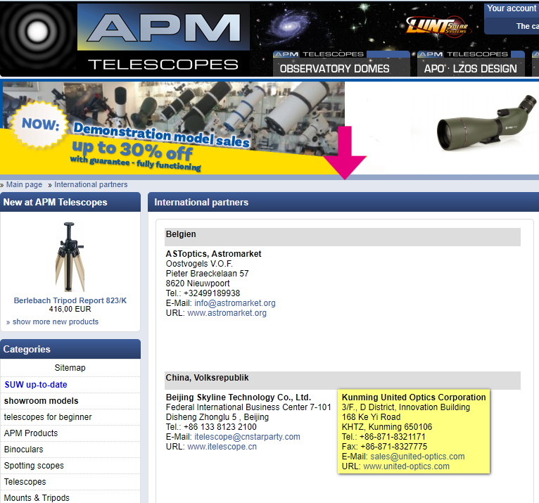Browse the Spotting scopes category
Screen dimensions: 539x503
(x=34, y=465)
